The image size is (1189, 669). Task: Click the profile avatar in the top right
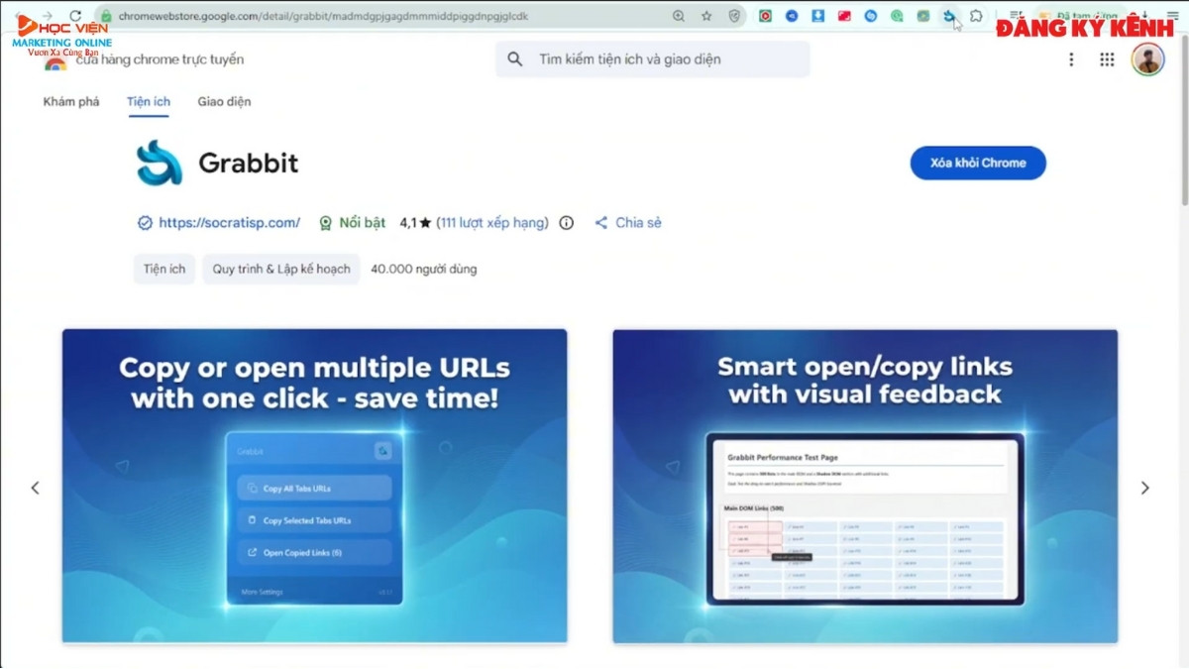click(1146, 59)
